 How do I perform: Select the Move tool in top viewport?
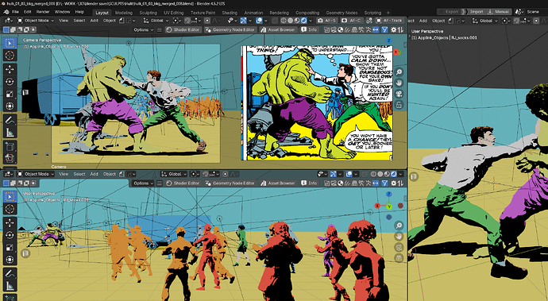(x=10, y=68)
